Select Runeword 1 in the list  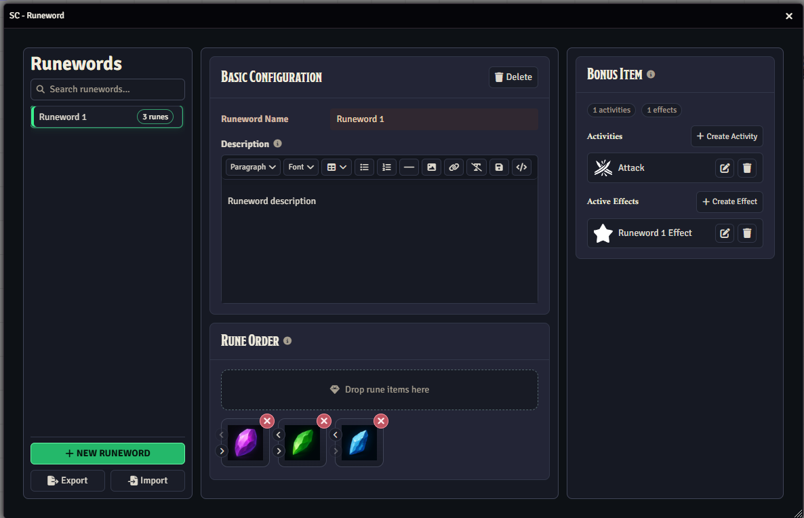click(x=107, y=117)
